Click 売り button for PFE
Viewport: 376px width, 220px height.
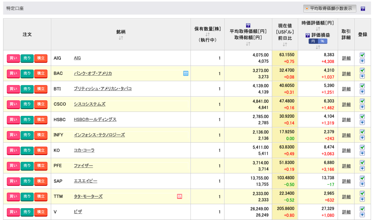[x=27, y=166]
